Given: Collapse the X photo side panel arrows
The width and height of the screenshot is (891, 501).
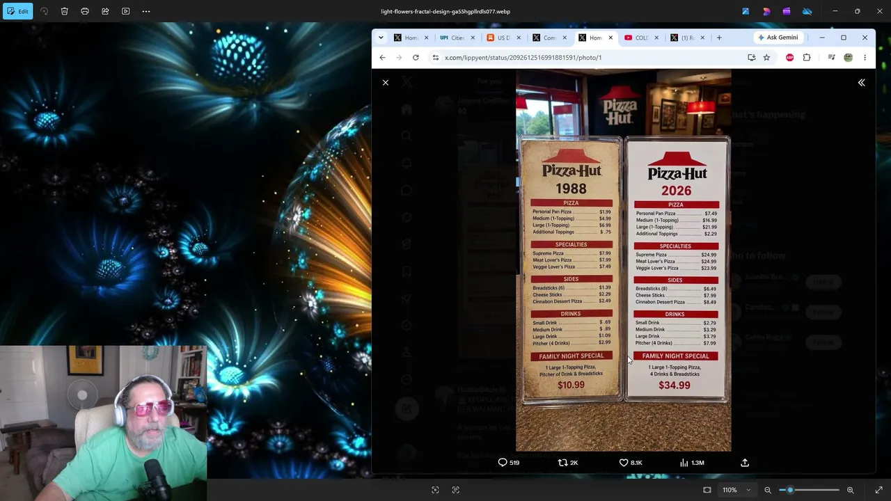Looking at the screenshot, I should 861,83.
